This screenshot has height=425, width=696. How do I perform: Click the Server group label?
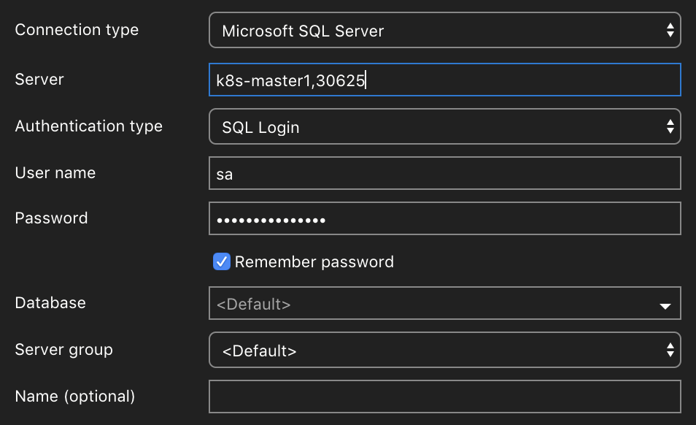[x=64, y=350]
